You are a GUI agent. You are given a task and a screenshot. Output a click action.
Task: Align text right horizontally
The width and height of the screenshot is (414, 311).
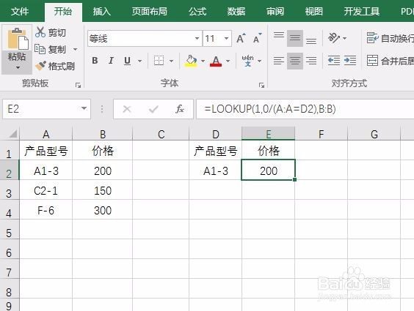pos(311,61)
